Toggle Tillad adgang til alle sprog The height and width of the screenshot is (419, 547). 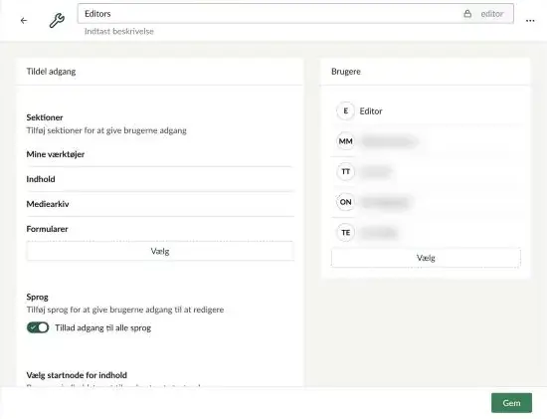point(38,327)
